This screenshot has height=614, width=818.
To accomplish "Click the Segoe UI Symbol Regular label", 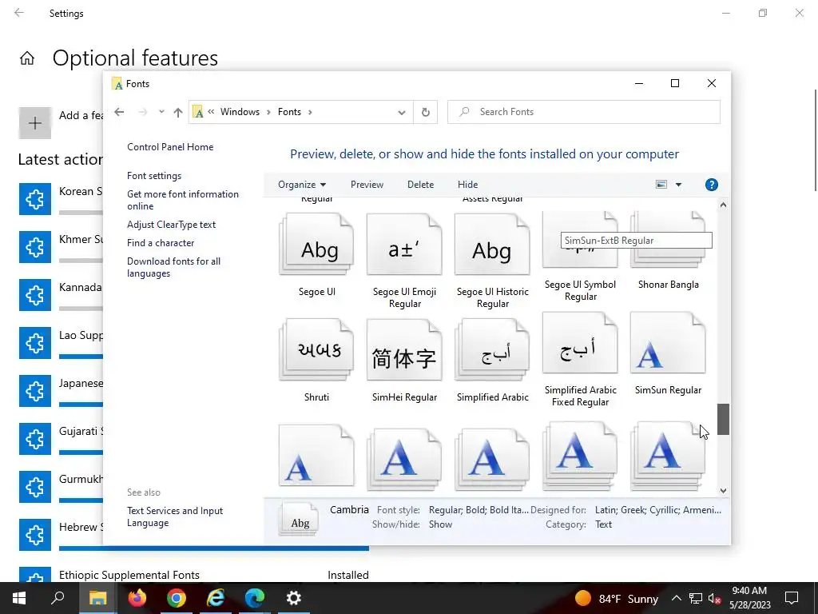I will 580,290.
